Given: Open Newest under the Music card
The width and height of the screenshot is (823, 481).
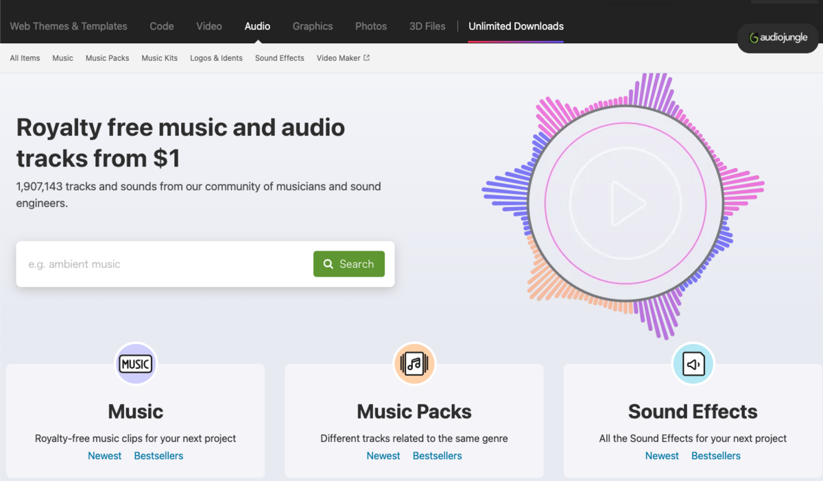Looking at the screenshot, I should [x=104, y=456].
